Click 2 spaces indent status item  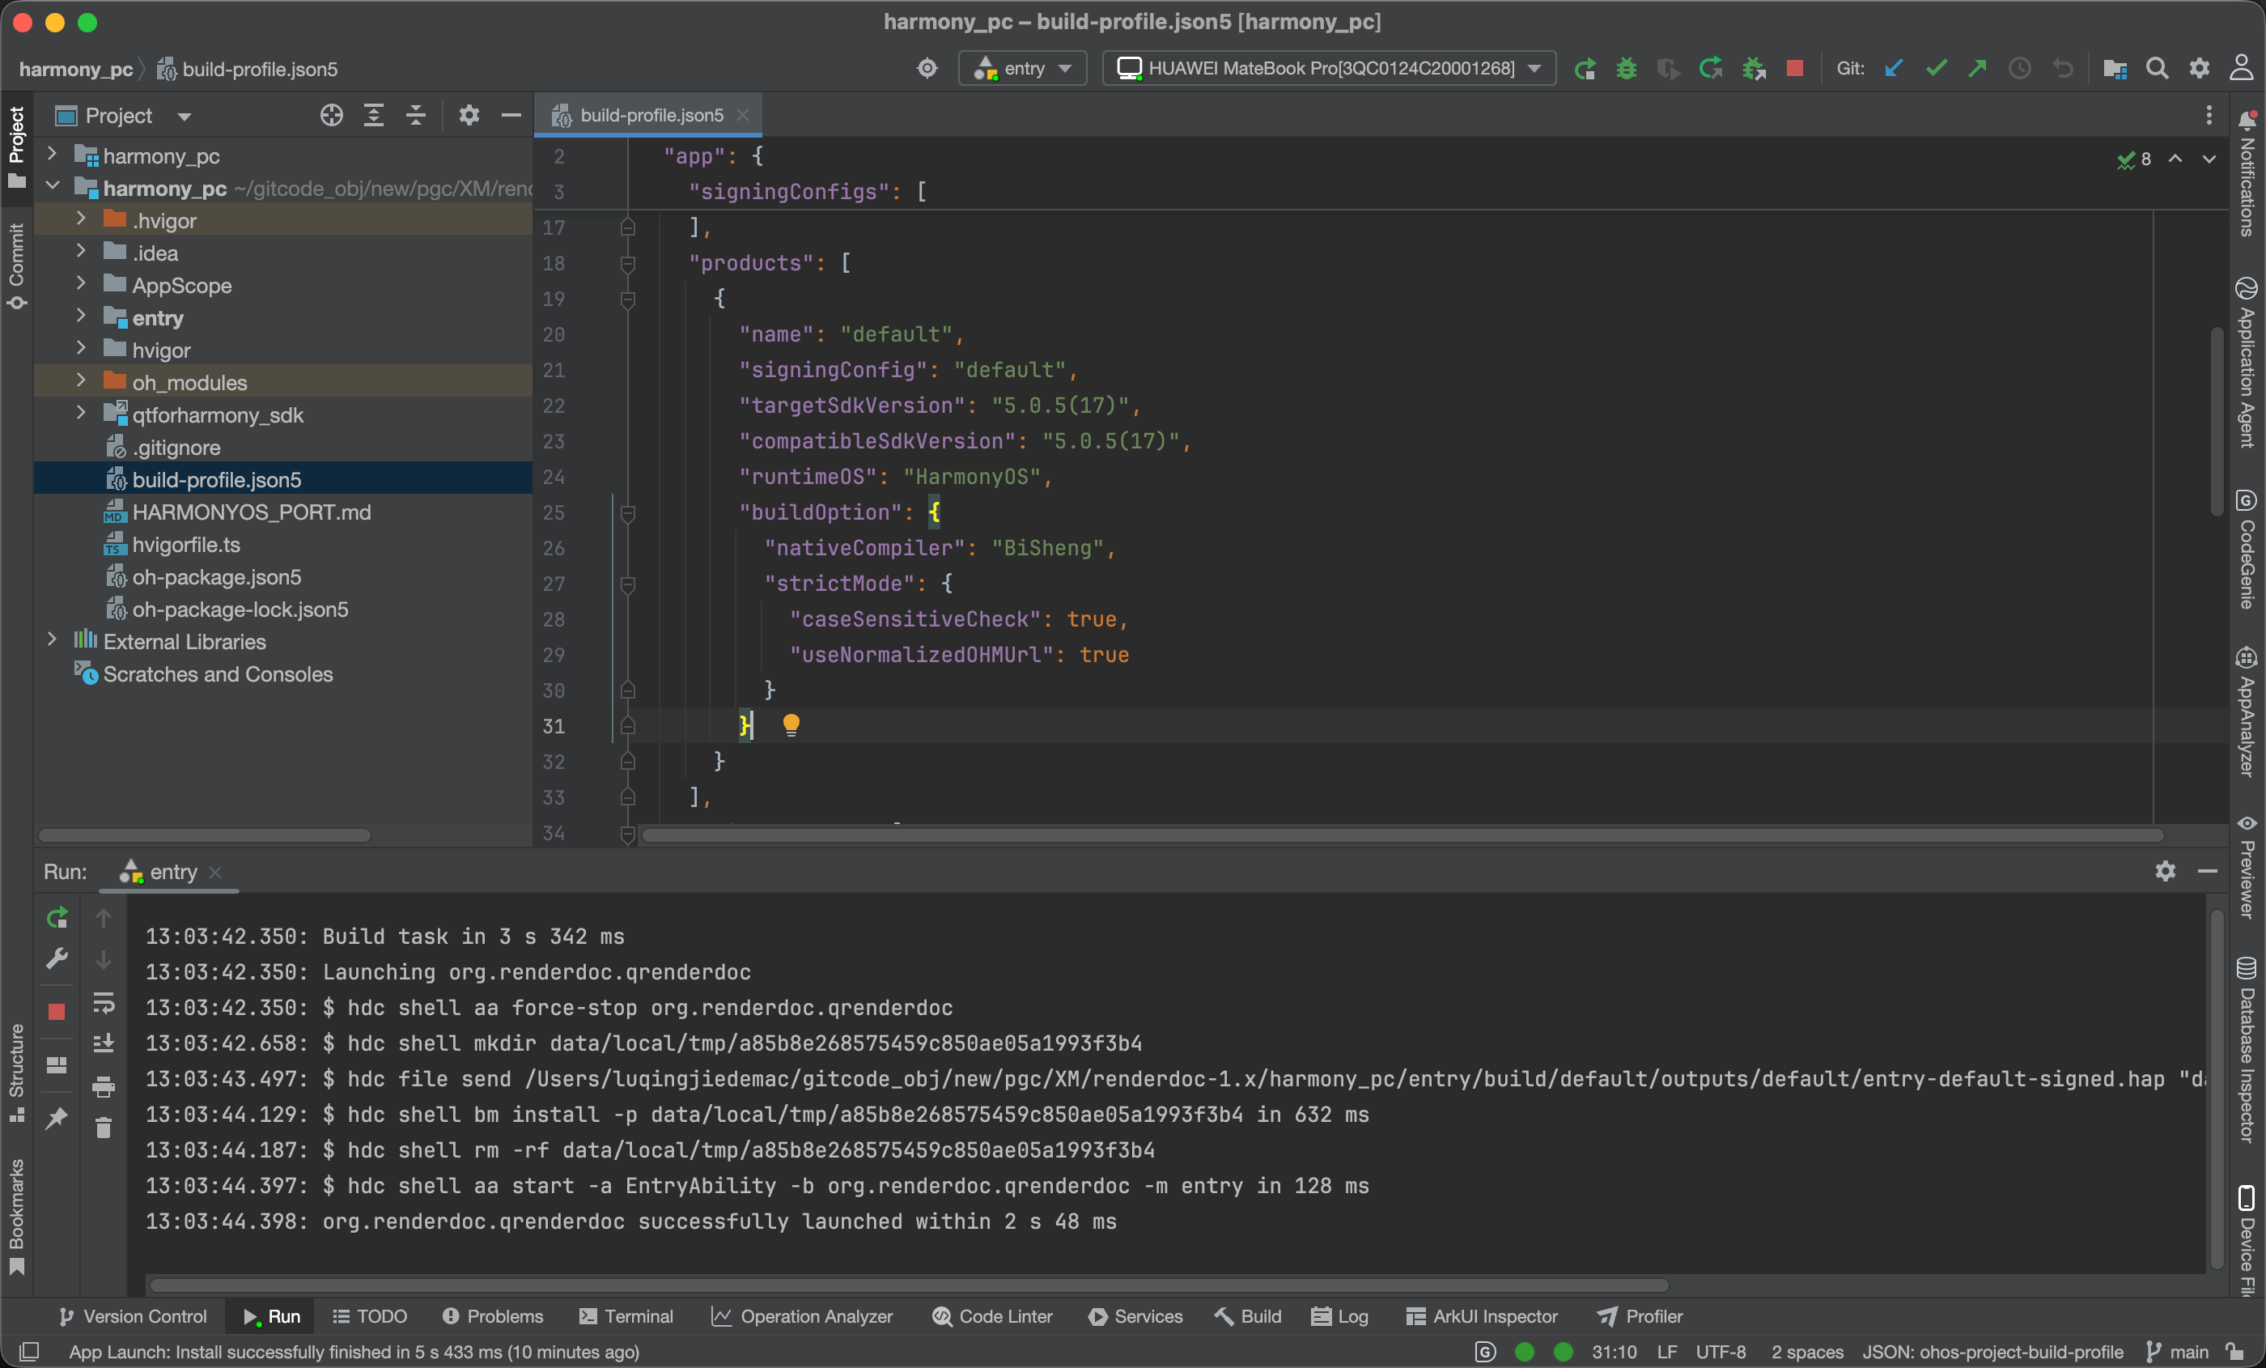[1807, 1352]
